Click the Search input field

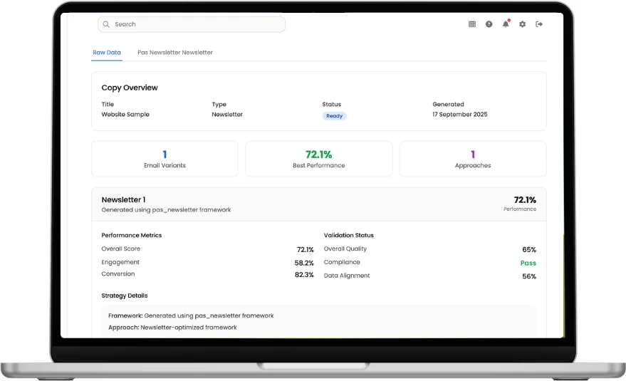pos(192,24)
